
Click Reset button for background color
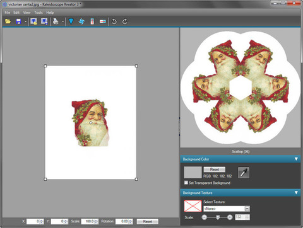(x=215, y=169)
